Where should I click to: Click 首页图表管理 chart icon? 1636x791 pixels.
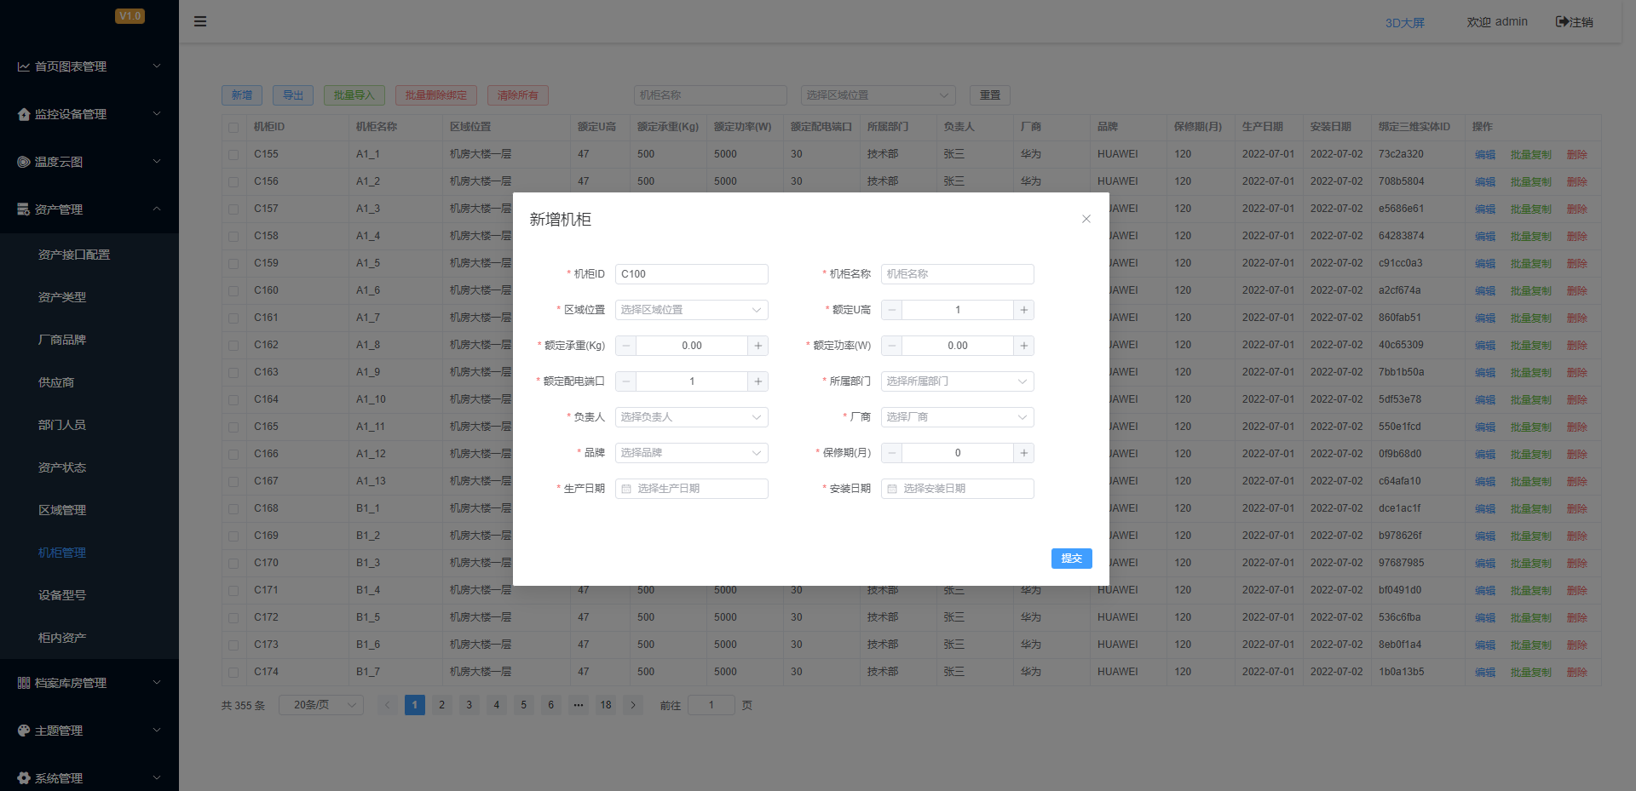click(24, 66)
